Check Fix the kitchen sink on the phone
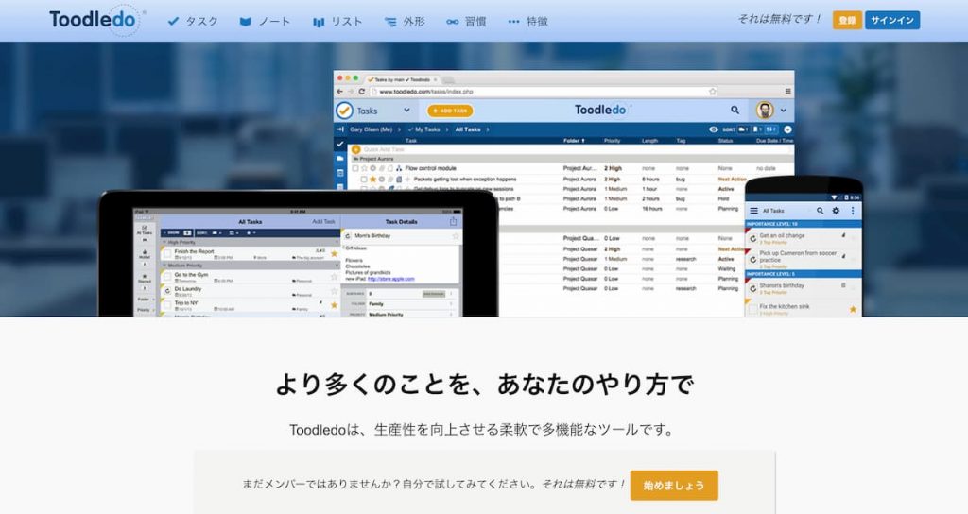Screen dimensions: 968x514 point(753,309)
